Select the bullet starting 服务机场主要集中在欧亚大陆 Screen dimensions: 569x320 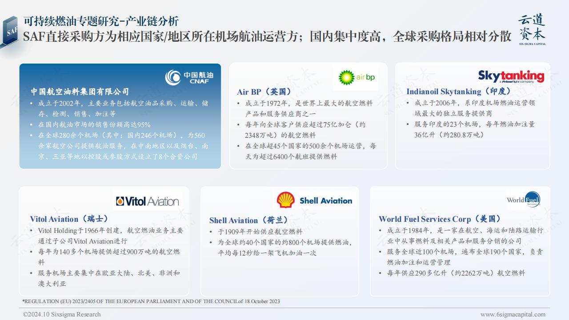pos(105,278)
